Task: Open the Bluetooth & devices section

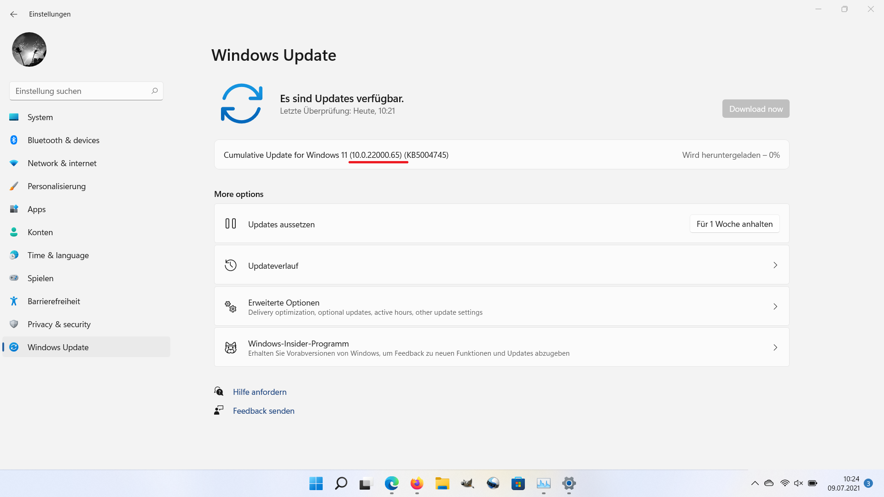Action: tap(64, 140)
